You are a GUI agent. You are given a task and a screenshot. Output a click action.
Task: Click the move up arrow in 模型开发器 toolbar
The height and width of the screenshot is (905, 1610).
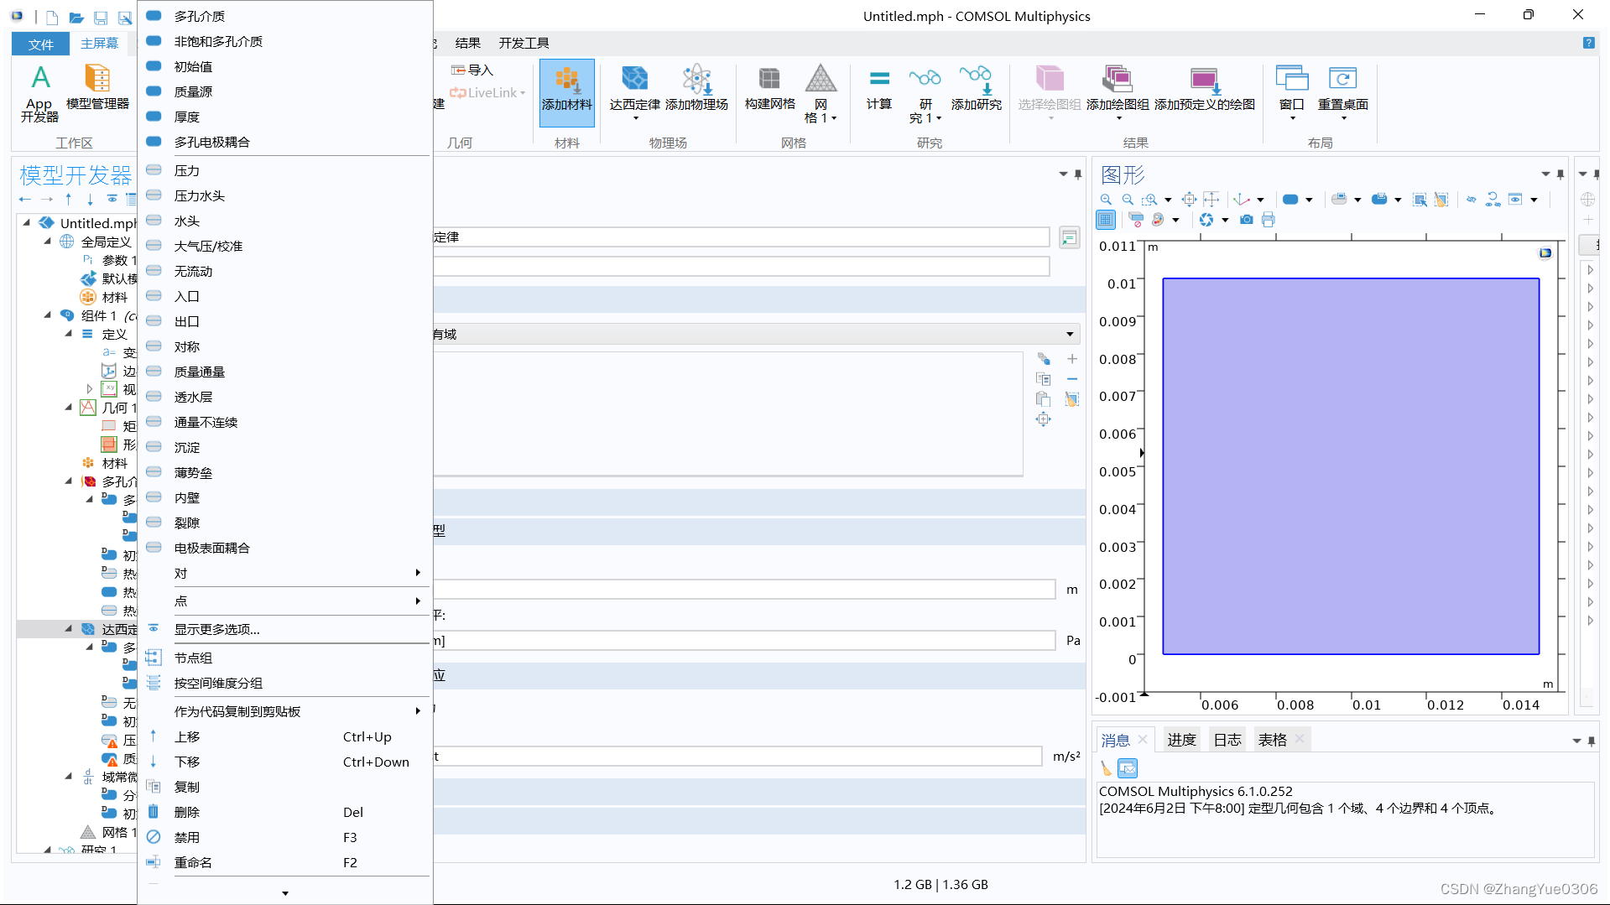(68, 200)
